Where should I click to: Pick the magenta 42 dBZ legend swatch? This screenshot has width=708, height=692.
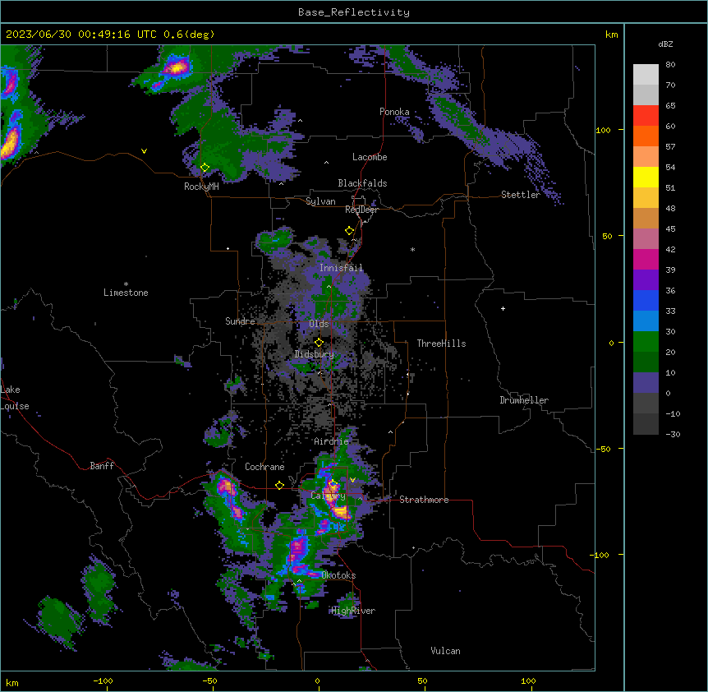646,259
